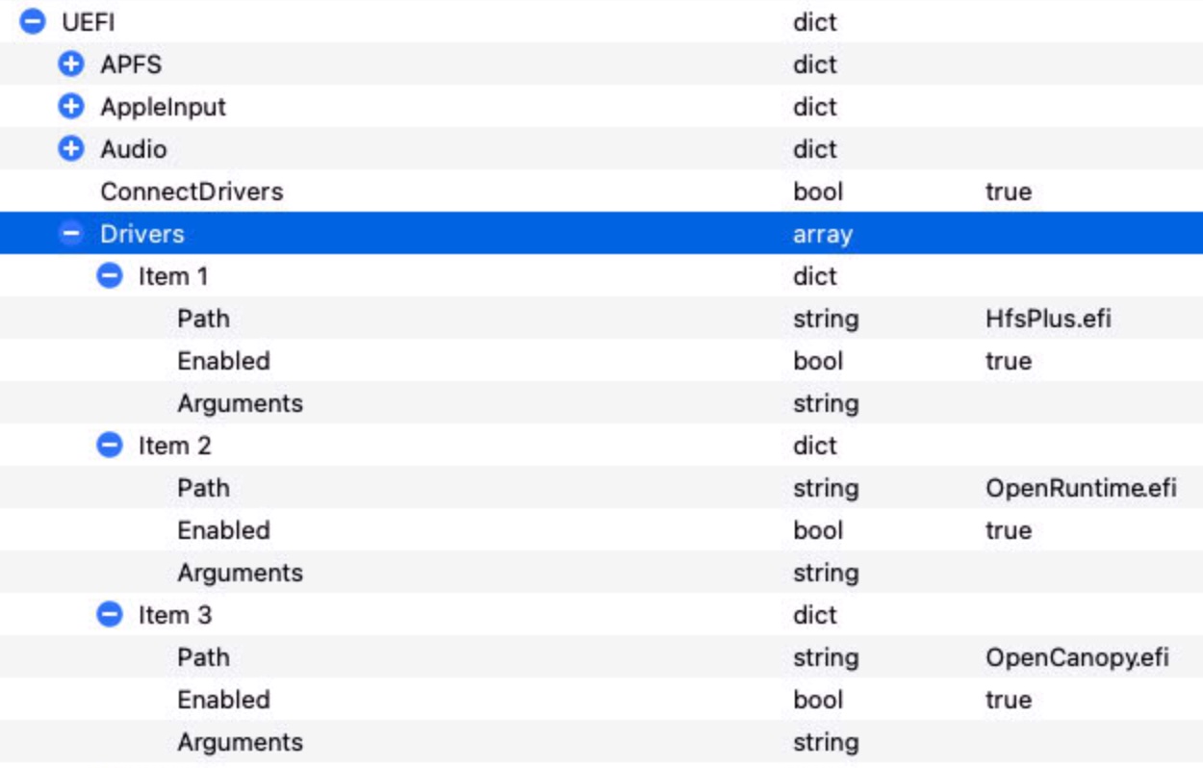Viewport: 1203px width, 768px height.
Task: Click Item 3 Enabled true value
Action: click(x=1008, y=700)
